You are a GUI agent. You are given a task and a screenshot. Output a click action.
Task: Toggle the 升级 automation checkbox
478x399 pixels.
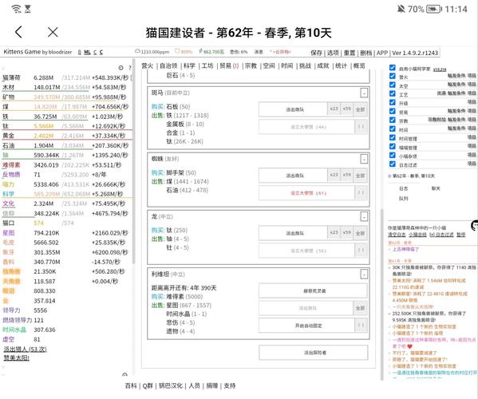pyautogui.click(x=393, y=103)
